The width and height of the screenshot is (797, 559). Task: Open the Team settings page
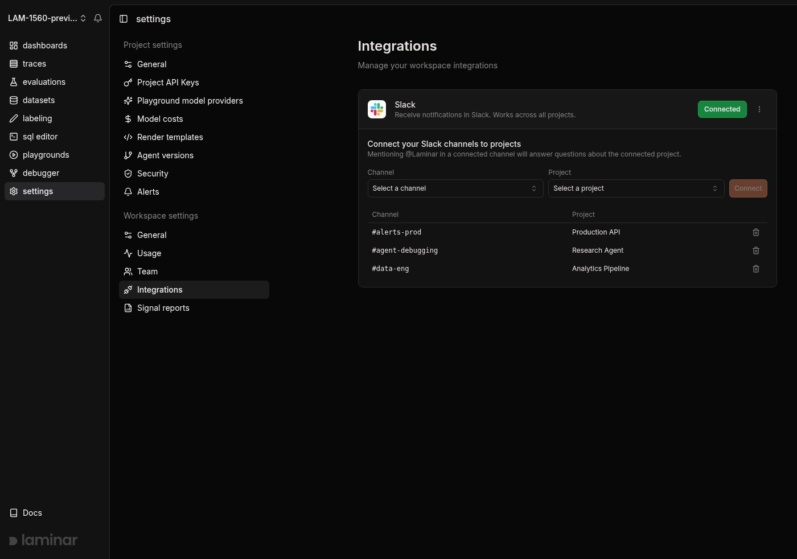tap(194, 272)
